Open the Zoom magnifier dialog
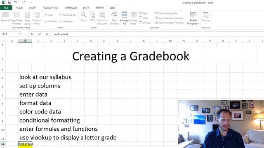This screenshot has height=148, width=264. click(x=84, y=17)
